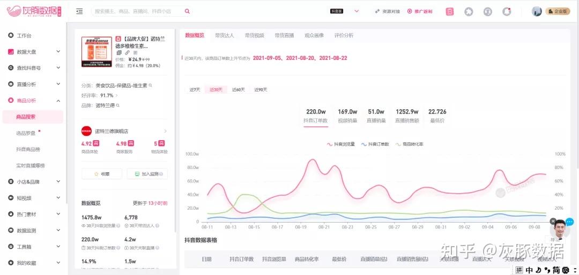Select the 近90天 time range
579x275 pixels.
[x=261, y=89]
